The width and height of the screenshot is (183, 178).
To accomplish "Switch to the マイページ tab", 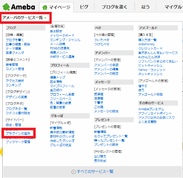I will click(56, 7).
